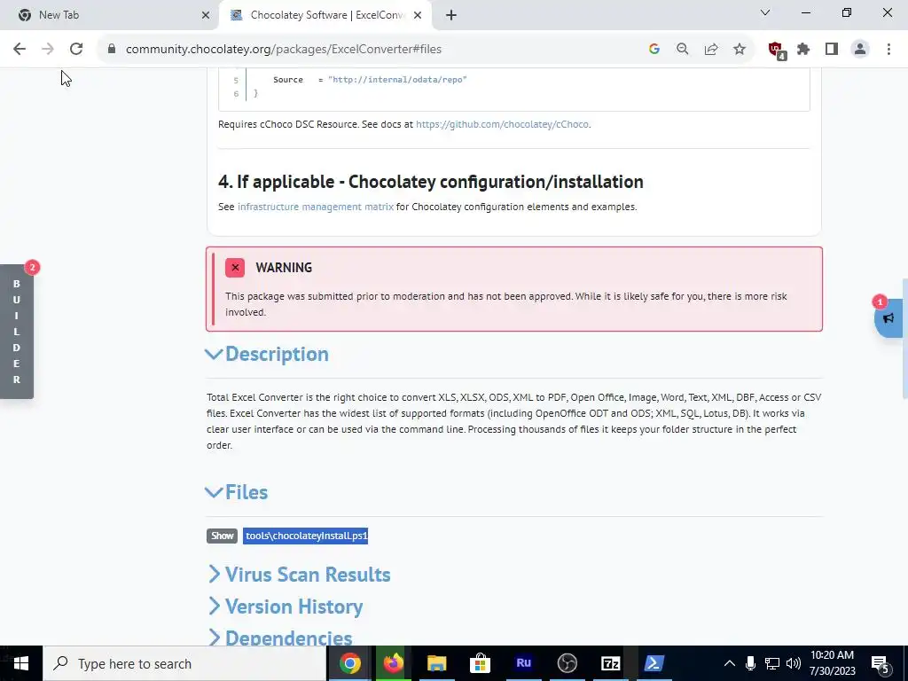The height and width of the screenshot is (681, 908).
Task: Open File Explorer from the taskbar
Action: (436, 663)
